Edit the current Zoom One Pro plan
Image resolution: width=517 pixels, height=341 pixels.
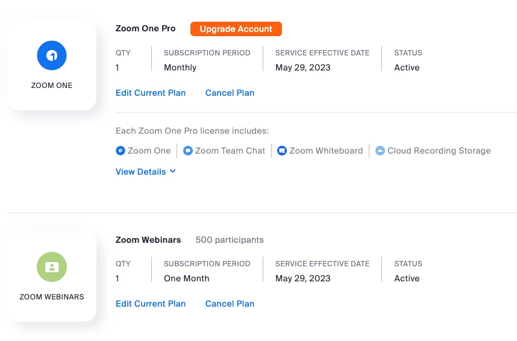[x=151, y=93]
